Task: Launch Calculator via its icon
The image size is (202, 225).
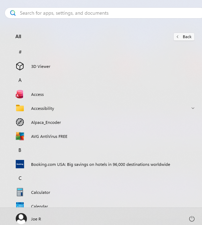Action: click(20, 192)
